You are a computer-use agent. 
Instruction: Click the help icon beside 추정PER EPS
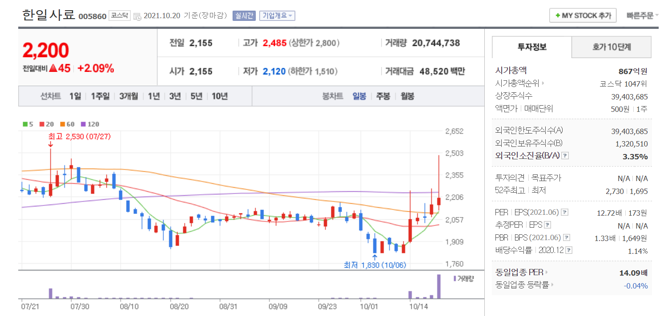tap(547, 225)
